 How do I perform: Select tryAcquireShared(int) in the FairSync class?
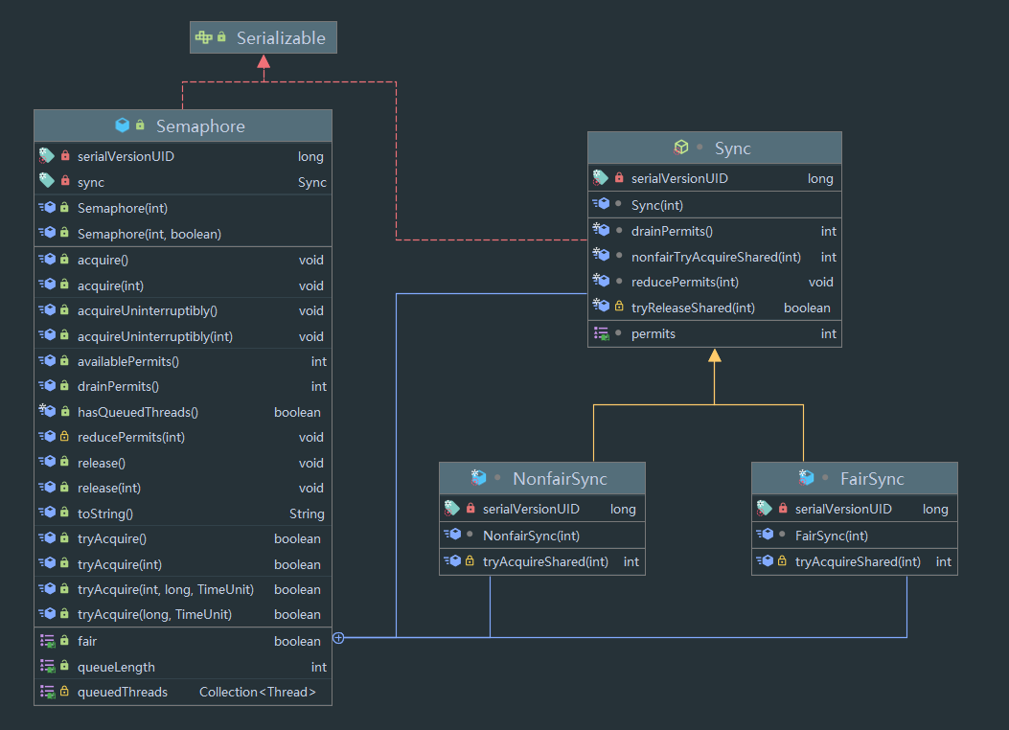tap(858, 561)
